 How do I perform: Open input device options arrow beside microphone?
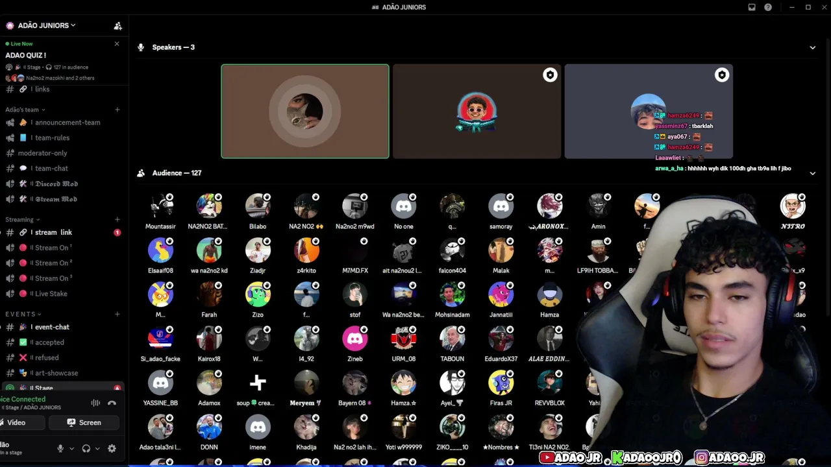[71, 448]
